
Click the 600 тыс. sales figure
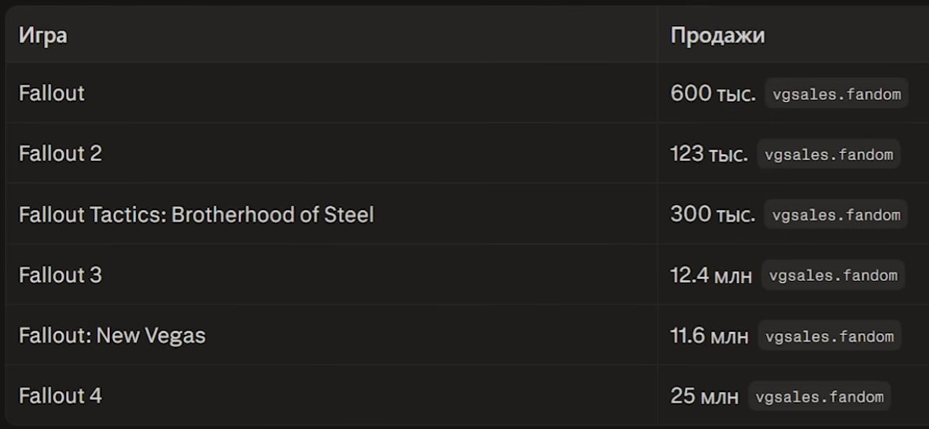pyautogui.click(x=713, y=94)
